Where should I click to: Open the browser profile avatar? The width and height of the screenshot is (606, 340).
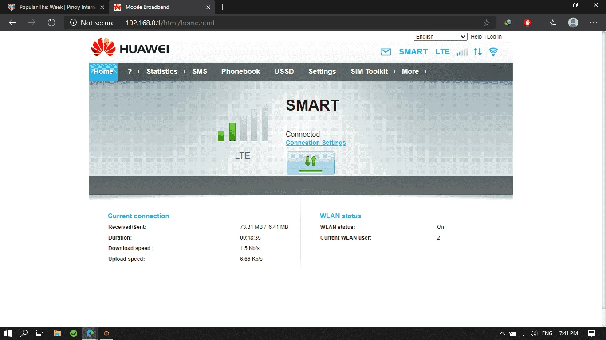pyautogui.click(x=573, y=23)
